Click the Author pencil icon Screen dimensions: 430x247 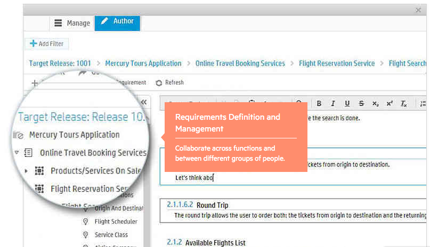point(104,21)
